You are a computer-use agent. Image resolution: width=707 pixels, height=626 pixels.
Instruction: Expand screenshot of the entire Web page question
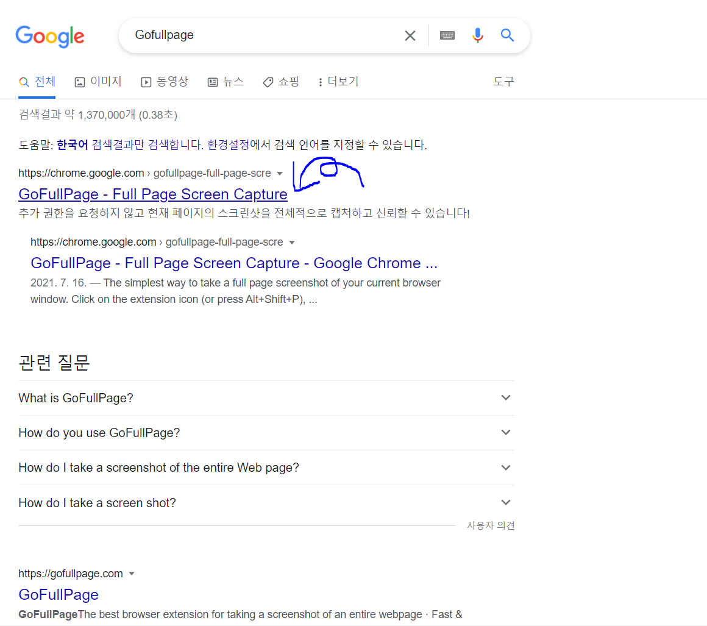[266, 468]
